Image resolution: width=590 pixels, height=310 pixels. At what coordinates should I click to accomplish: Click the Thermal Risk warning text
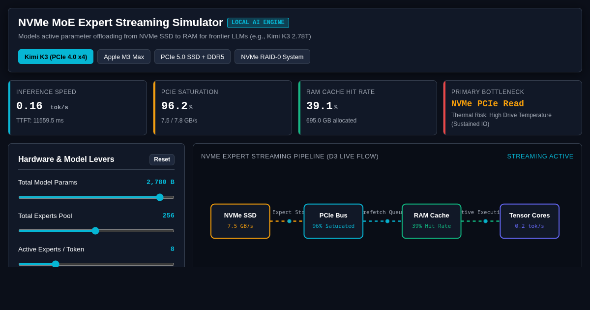click(501, 120)
